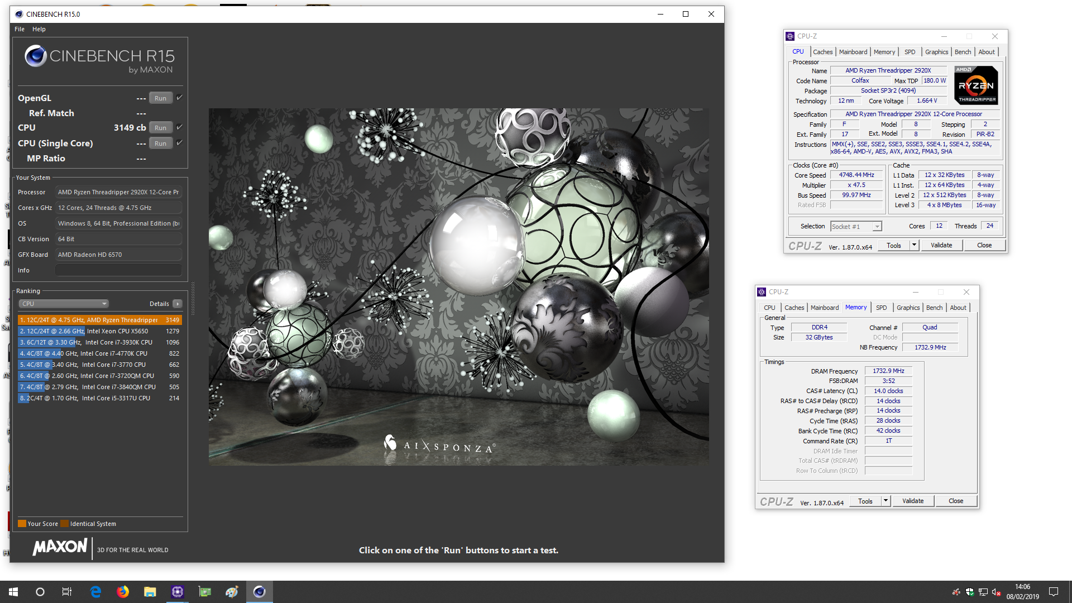Screen dimensions: 1072x603
Task: Open the Action Center notifications icon
Action: click(x=1054, y=592)
